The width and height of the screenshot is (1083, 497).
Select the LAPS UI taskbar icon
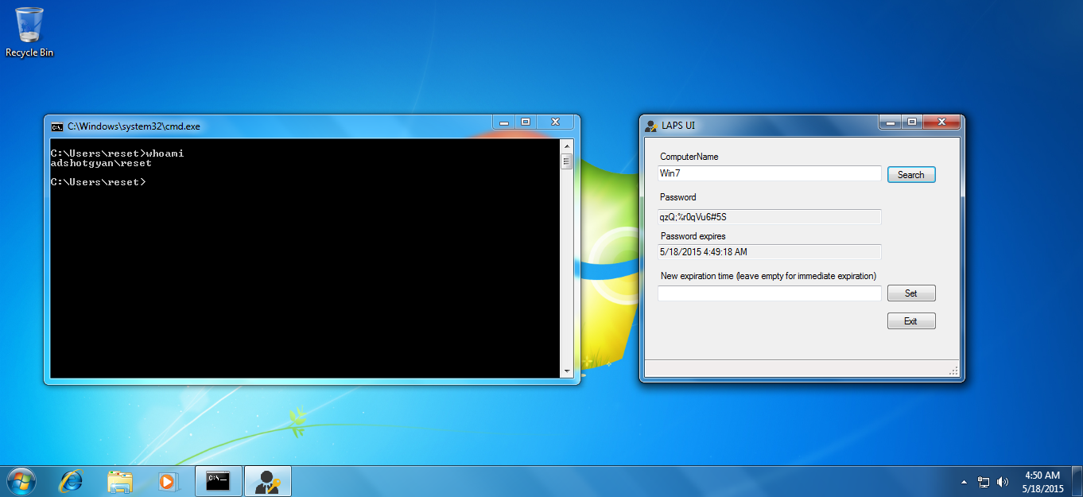(x=267, y=481)
